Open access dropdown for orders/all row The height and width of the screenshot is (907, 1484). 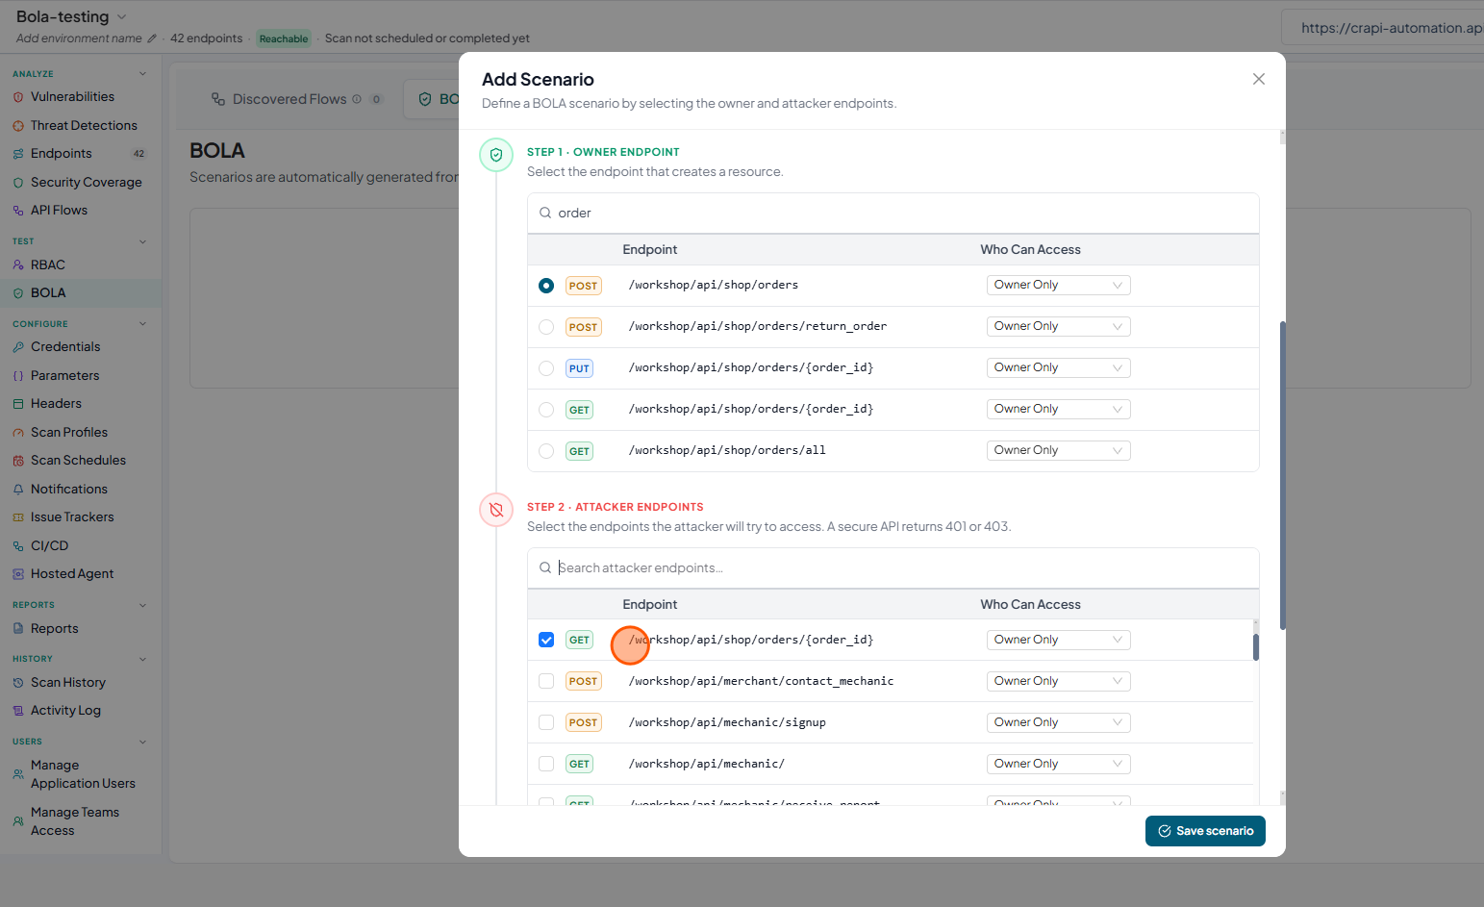[1058, 451]
